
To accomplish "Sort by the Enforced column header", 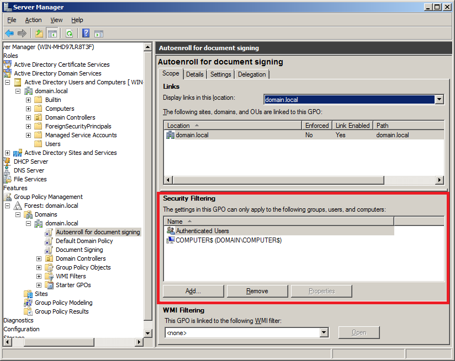I will 317,126.
